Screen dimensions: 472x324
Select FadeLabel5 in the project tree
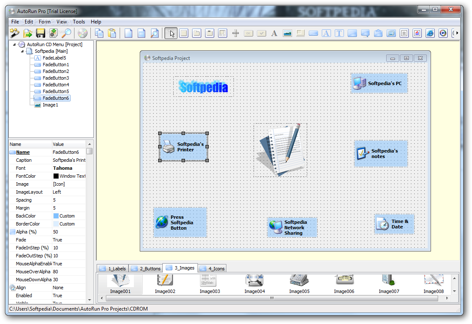coord(54,58)
